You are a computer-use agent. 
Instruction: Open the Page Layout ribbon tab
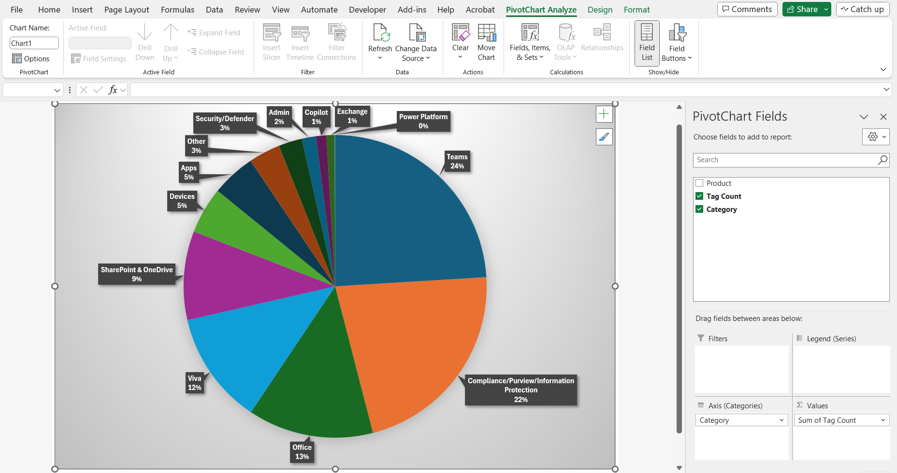pyautogui.click(x=127, y=10)
